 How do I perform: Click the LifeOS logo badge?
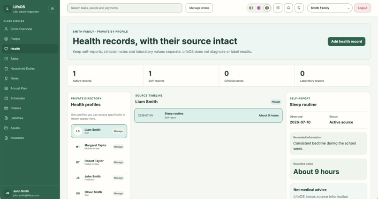point(7,8)
